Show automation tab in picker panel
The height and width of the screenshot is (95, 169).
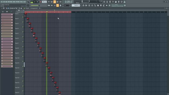pos(11,12)
